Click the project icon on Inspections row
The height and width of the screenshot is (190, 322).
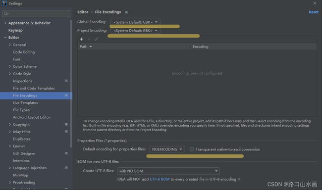[66, 81]
